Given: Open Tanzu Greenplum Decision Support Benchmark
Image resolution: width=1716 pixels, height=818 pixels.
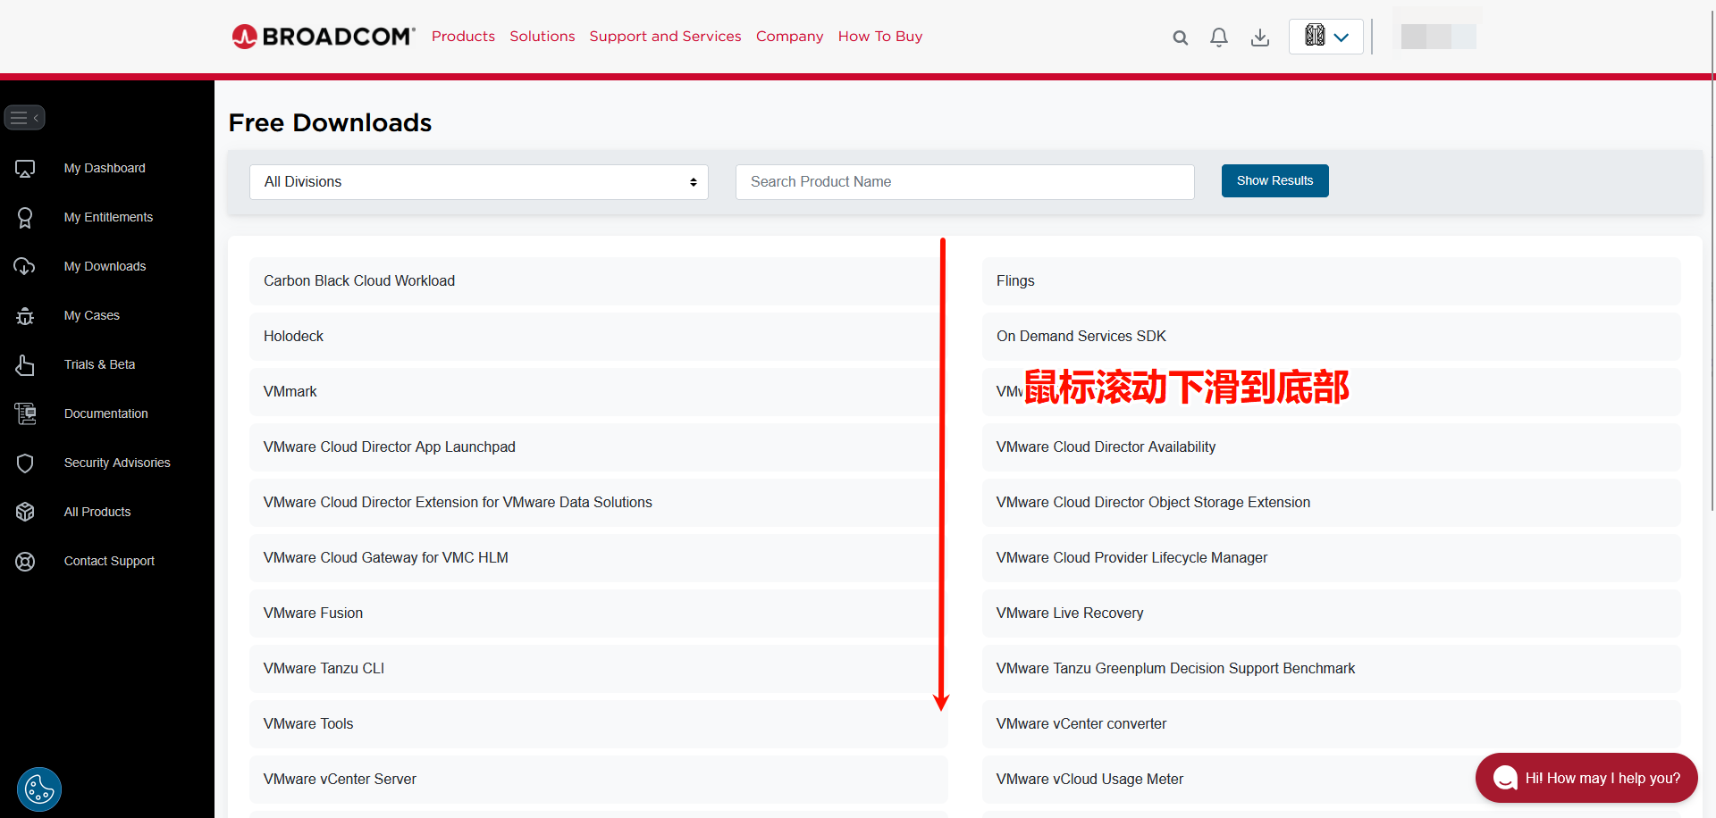Looking at the screenshot, I should 1331,669.
